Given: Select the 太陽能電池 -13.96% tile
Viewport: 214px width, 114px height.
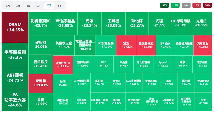Looking at the screenshot, I should tap(203, 82).
